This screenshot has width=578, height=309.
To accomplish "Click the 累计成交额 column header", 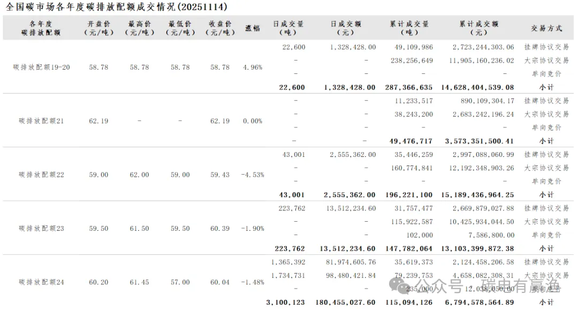I will (478, 28).
